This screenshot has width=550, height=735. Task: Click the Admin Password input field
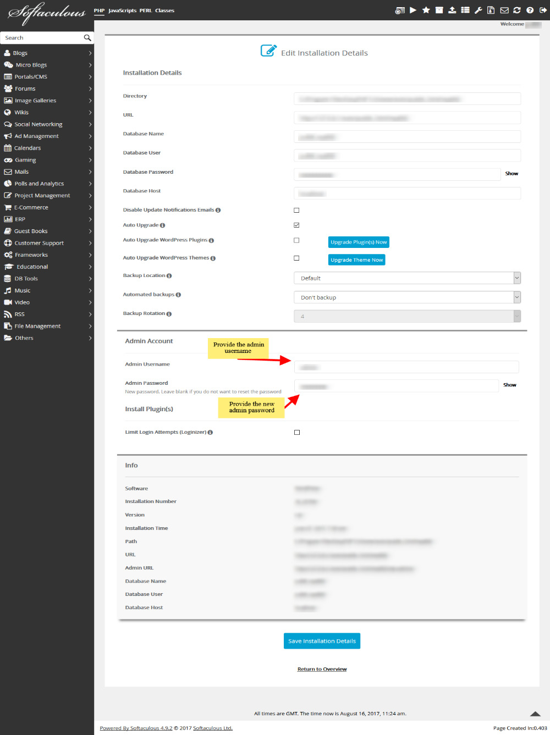coord(397,386)
